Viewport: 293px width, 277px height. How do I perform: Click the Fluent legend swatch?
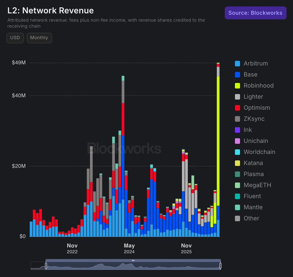[237, 196]
